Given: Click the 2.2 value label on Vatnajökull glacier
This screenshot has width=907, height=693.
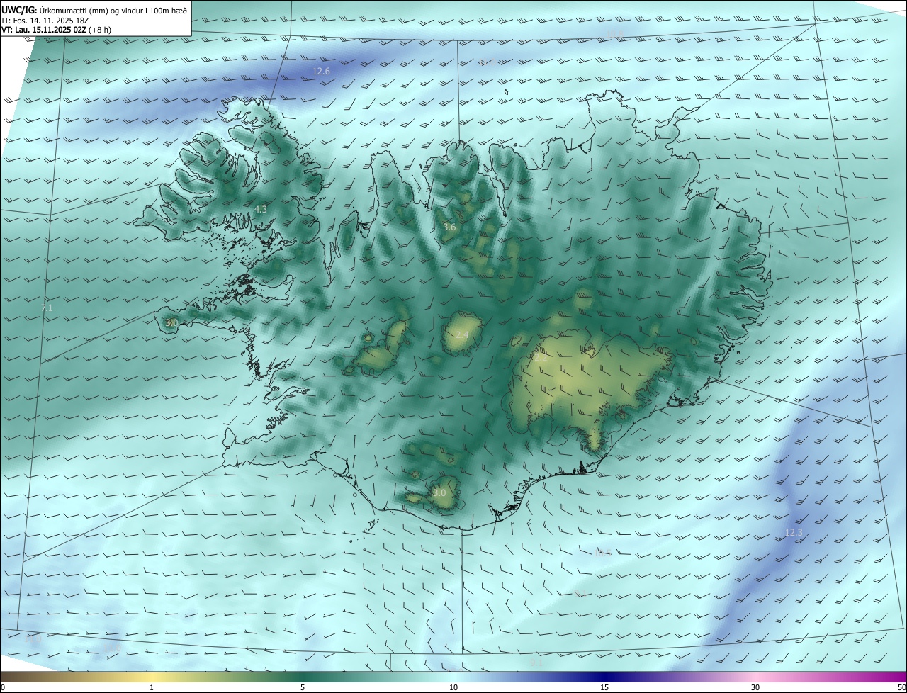Looking at the screenshot, I should click(540, 357).
